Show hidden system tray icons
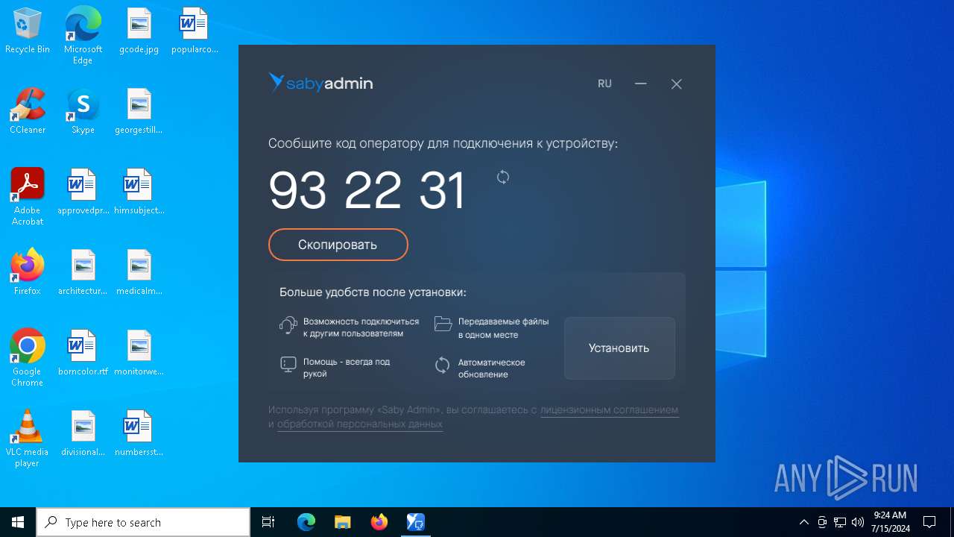Image resolution: width=954 pixels, height=537 pixels. [x=804, y=522]
